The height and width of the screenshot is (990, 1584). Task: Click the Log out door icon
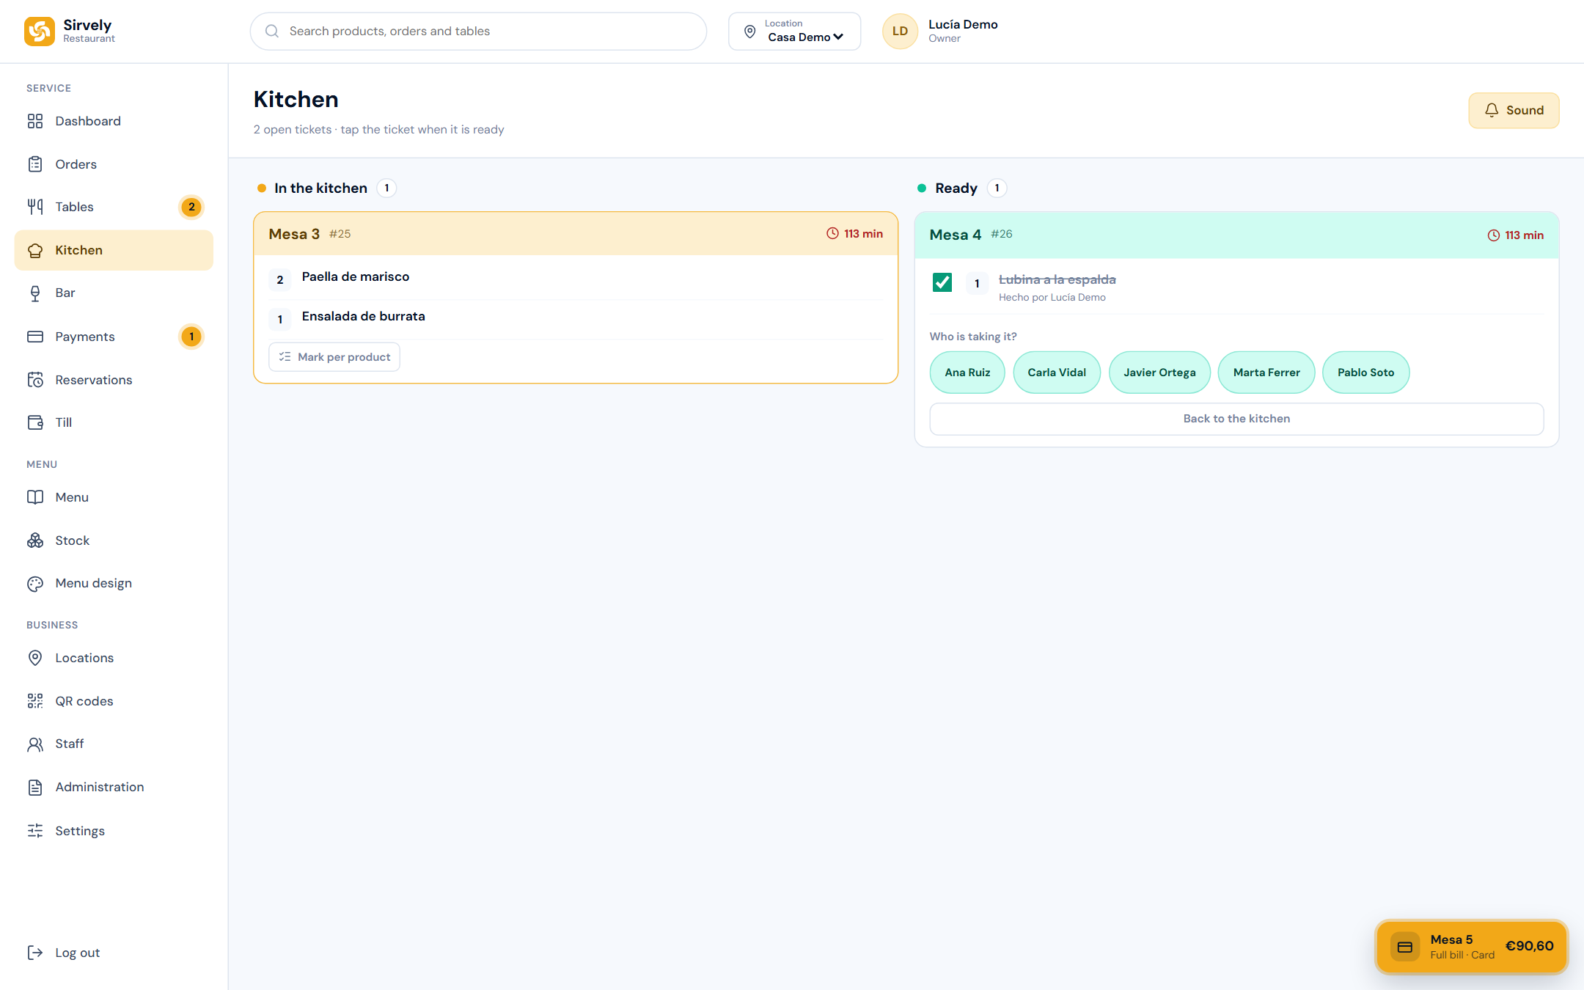[x=35, y=953]
